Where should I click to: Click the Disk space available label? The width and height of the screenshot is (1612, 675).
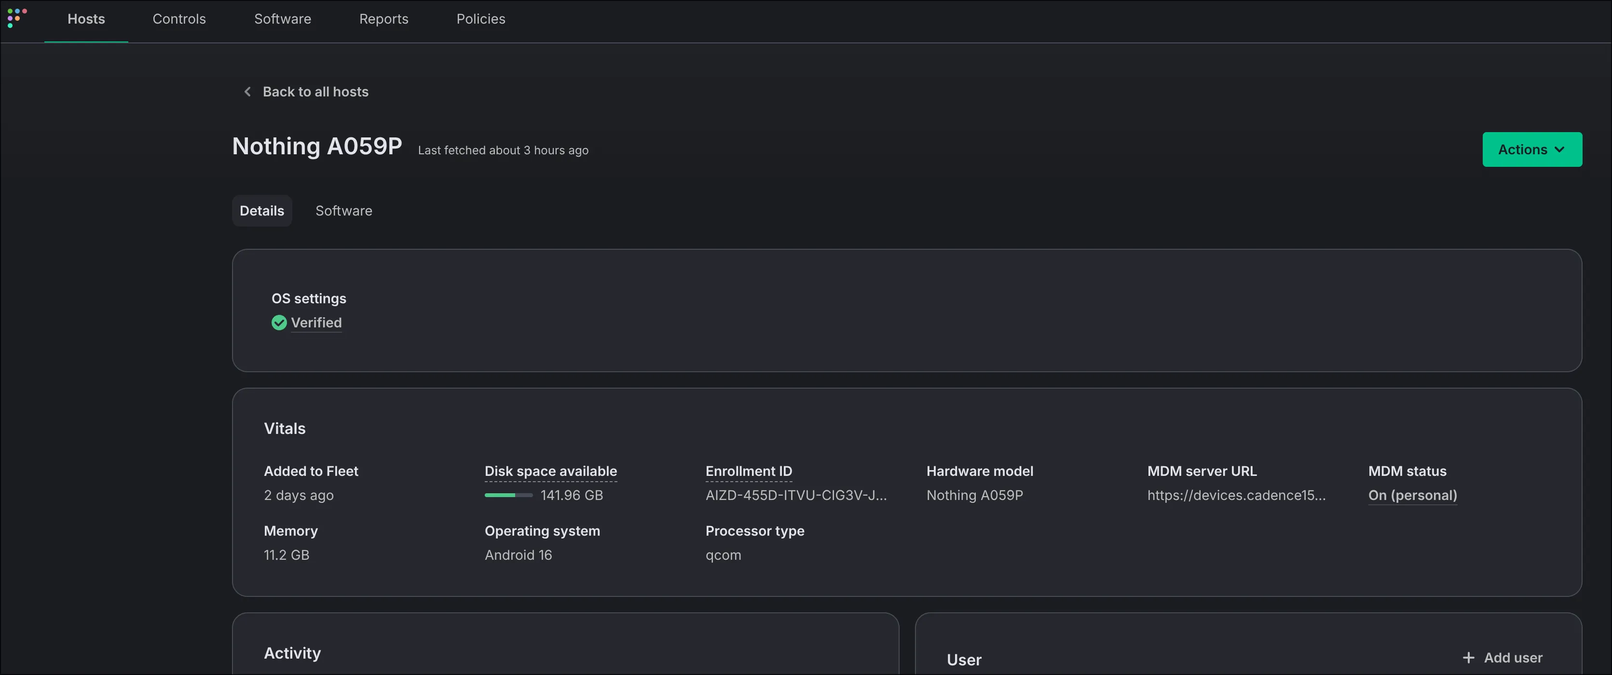tap(551, 471)
